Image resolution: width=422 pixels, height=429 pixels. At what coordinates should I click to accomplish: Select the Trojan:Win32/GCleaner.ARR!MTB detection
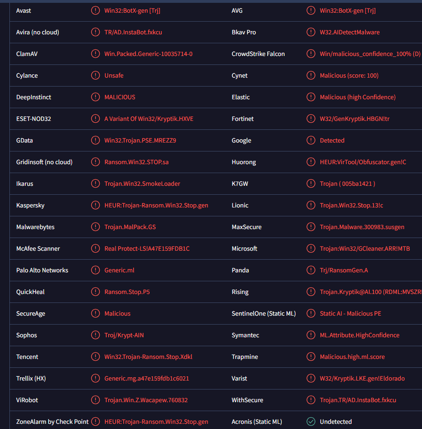point(365,249)
